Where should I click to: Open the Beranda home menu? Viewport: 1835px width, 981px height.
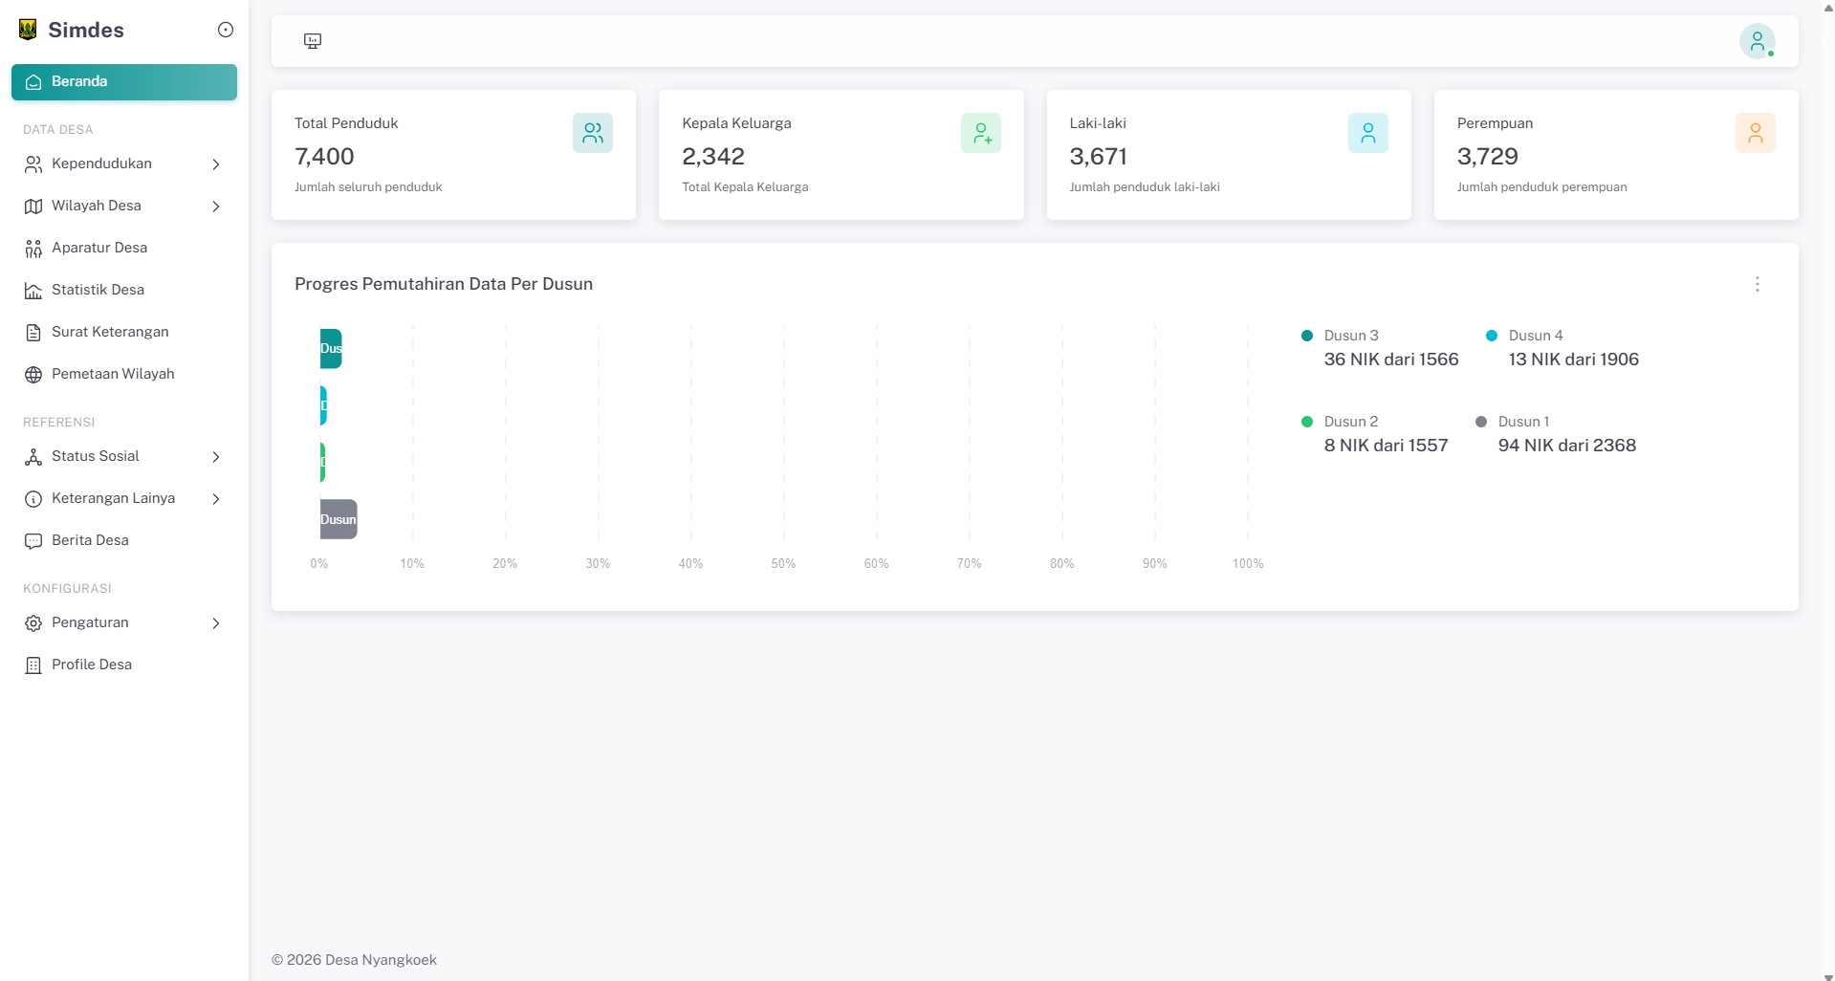pos(124,82)
